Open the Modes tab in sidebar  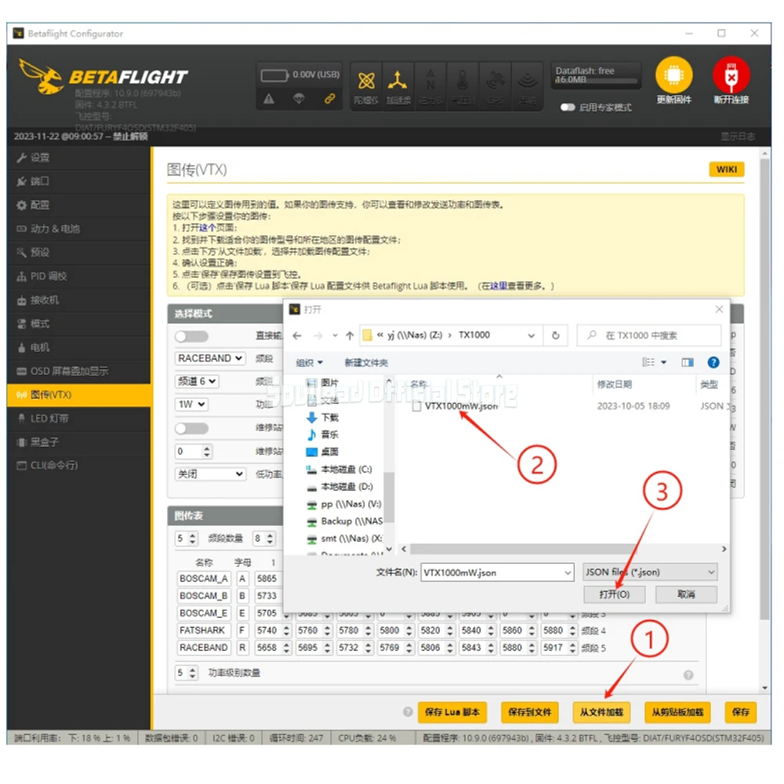(78, 324)
